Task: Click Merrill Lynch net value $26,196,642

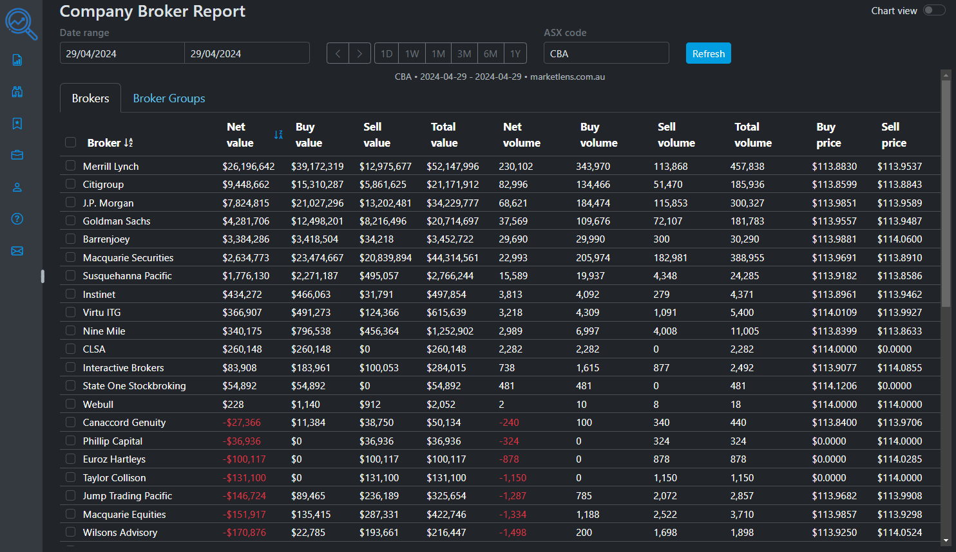Action: [249, 166]
